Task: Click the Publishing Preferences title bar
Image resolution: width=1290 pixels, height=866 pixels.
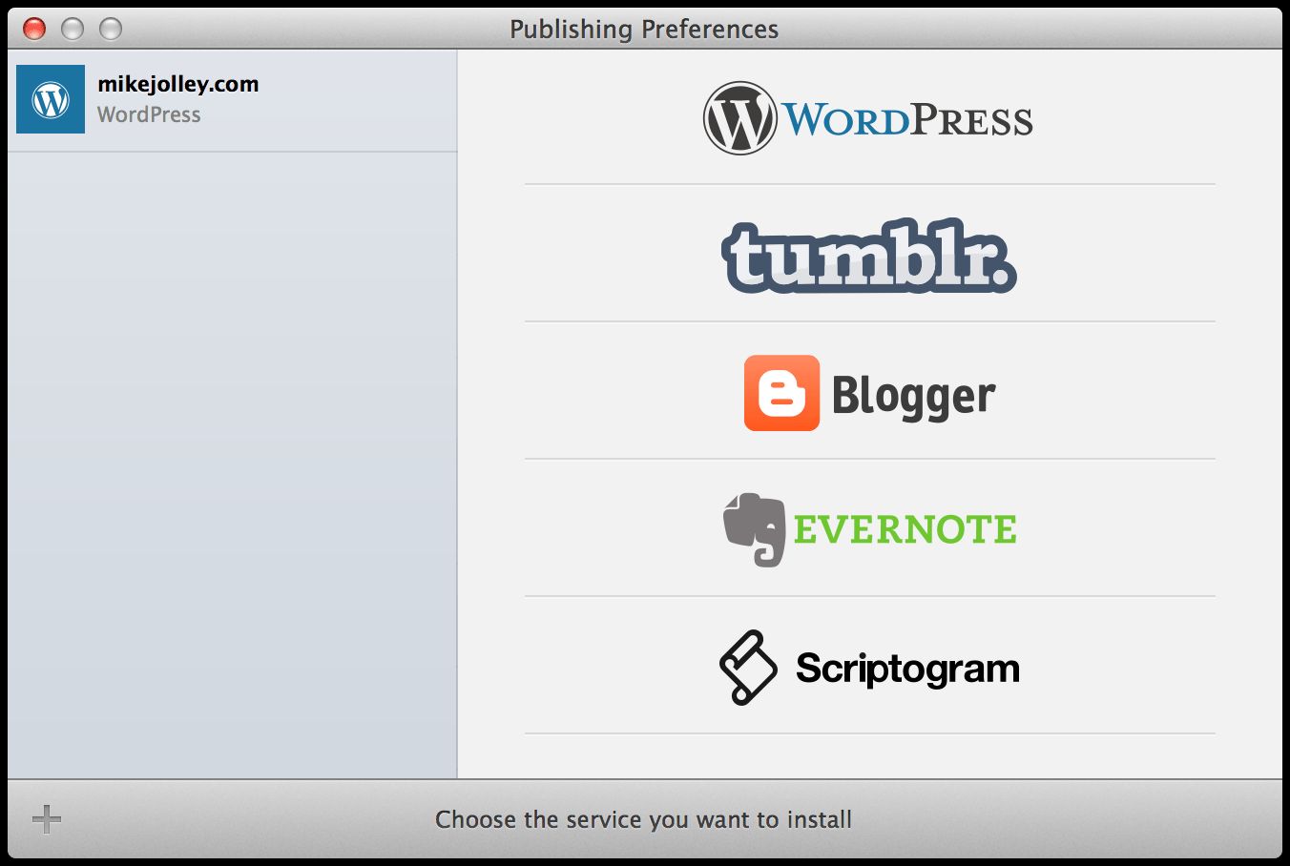Action: pyautogui.click(x=645, y=29)
